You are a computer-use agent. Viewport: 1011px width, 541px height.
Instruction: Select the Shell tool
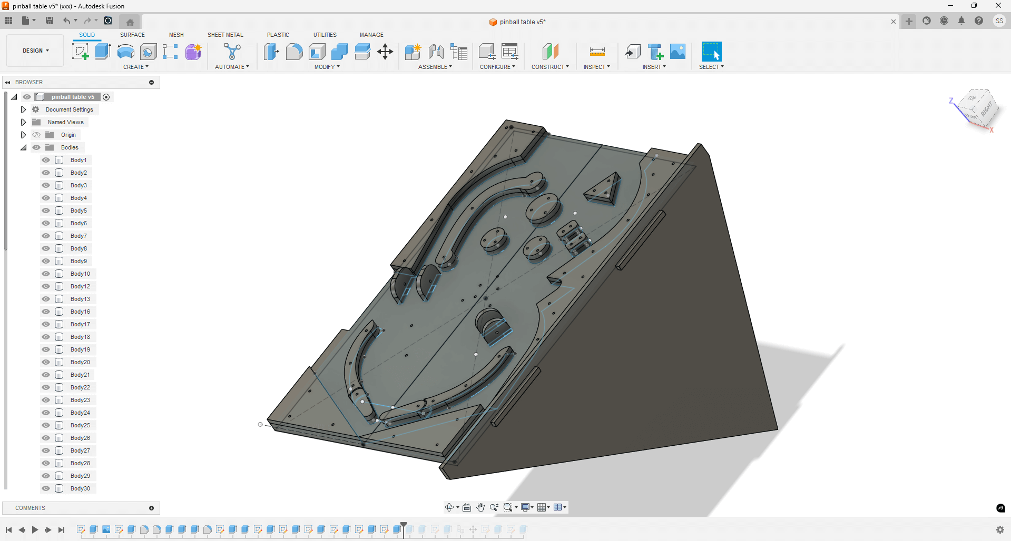point(317,52)
